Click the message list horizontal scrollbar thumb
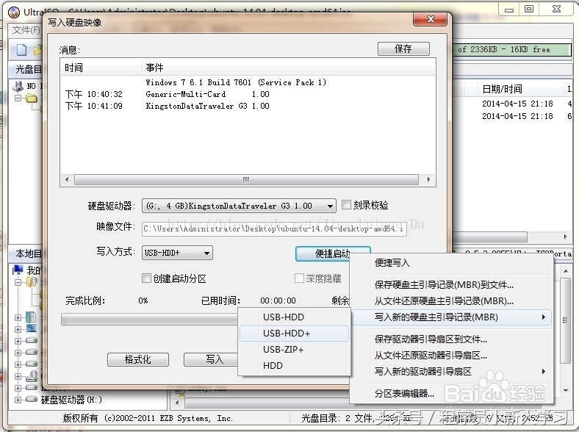579x432 pixels. (x=246, y=179)
